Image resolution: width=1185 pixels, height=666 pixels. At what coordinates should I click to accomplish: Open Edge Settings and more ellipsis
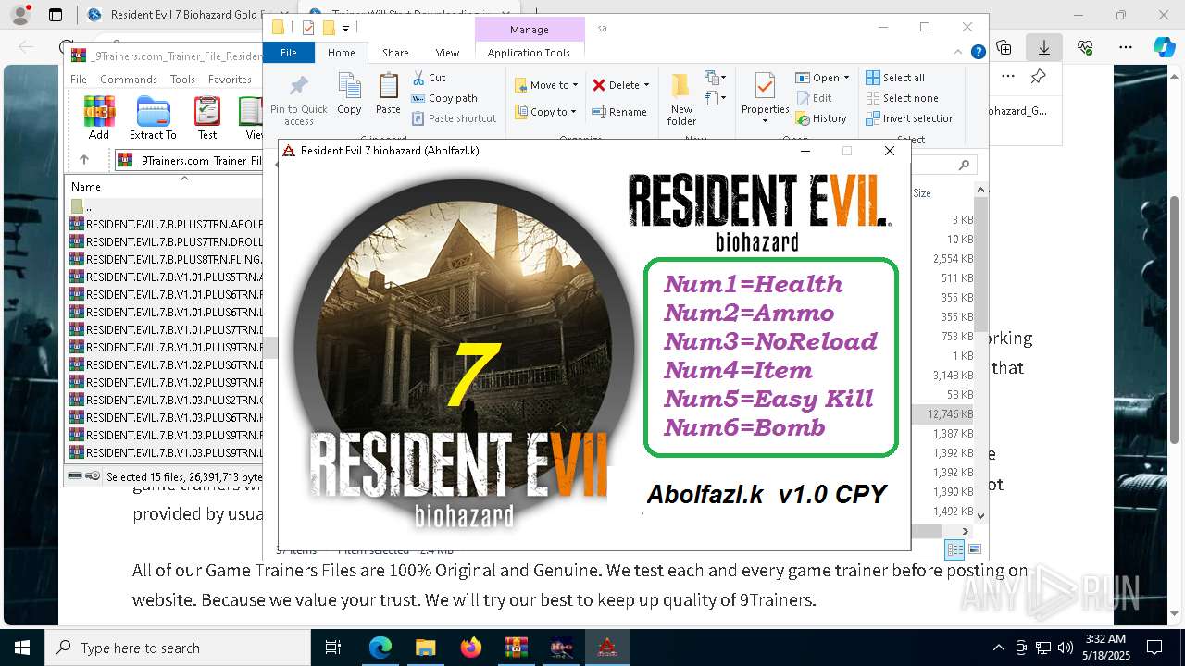point(1125,47)
